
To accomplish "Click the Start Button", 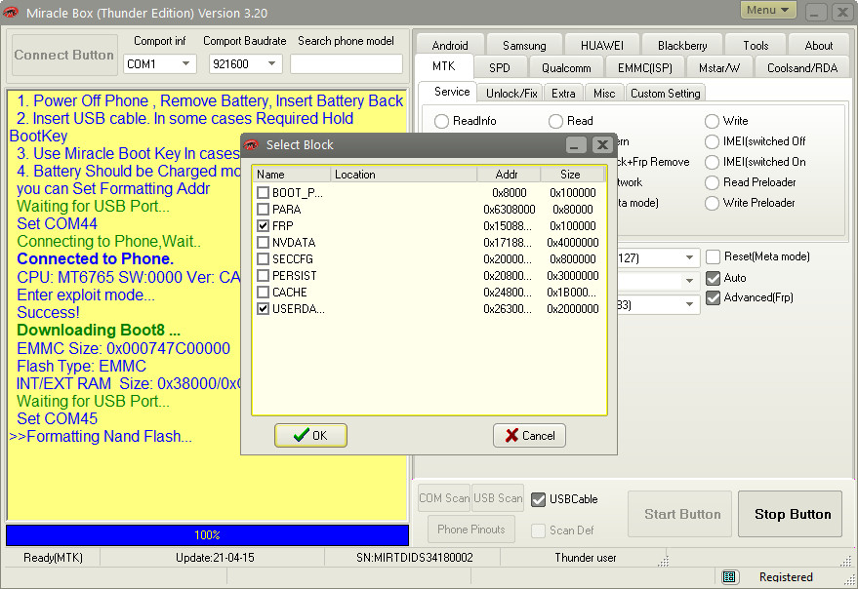I will [679, 514].
